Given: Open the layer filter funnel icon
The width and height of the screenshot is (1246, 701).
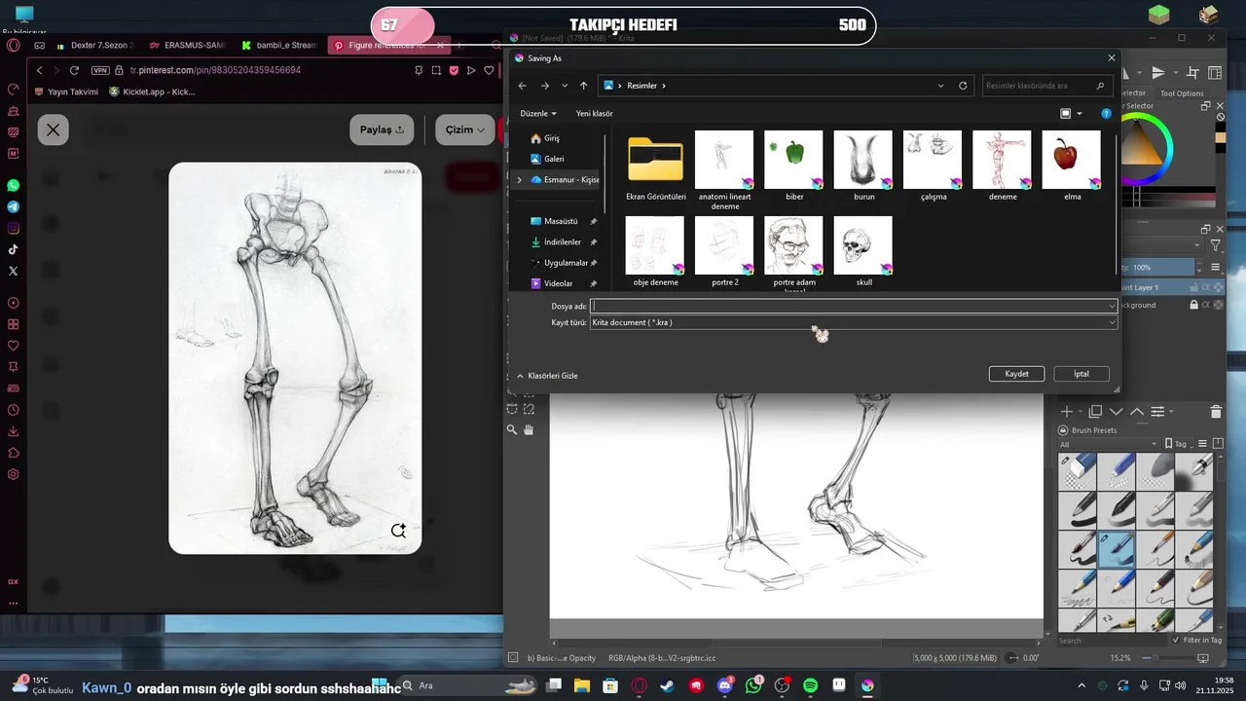Looking at the screenshot, I should click(x=1216, y=246).
